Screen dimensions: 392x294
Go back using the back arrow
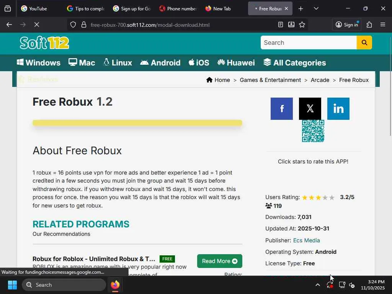point(9,25)
